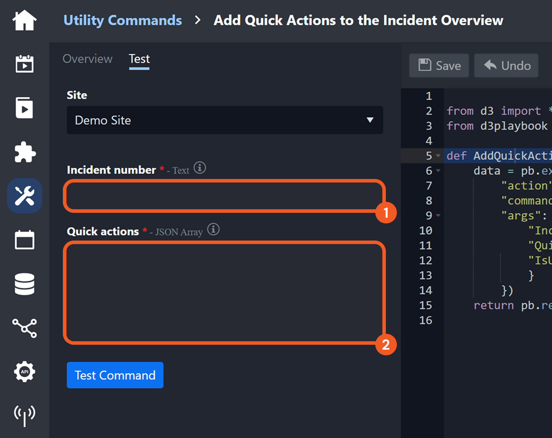This screenshot has height=438, width=552.
Task: Open the API gear settings icon
Action: coord(25,372)
